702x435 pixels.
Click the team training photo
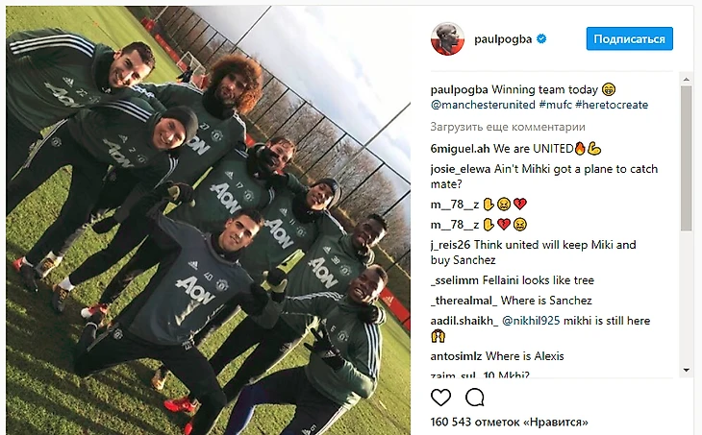click(x=208, y=220)
